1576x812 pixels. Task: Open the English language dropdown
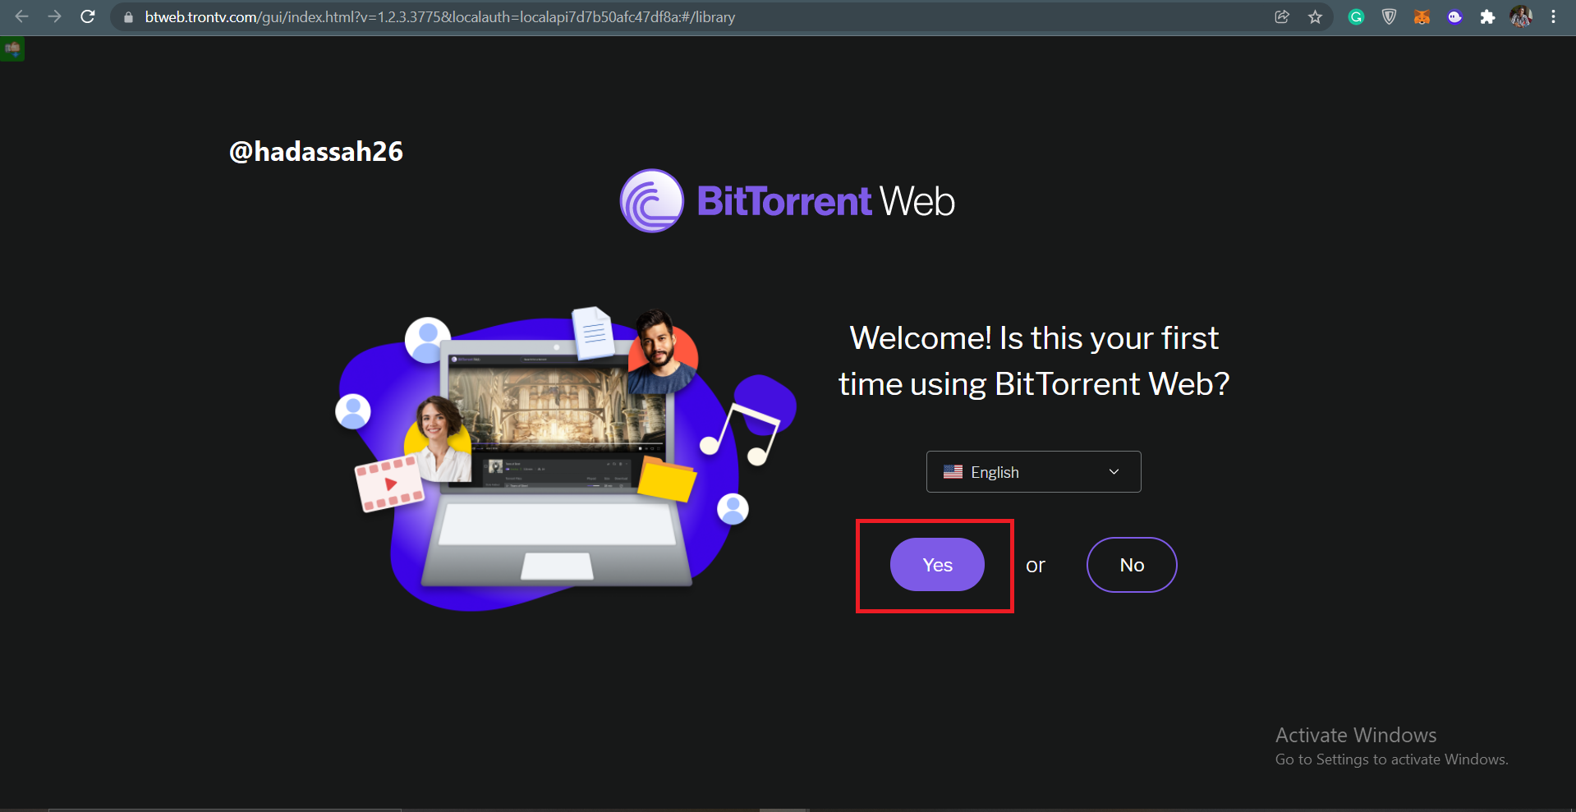click(x=1033, y=472)
